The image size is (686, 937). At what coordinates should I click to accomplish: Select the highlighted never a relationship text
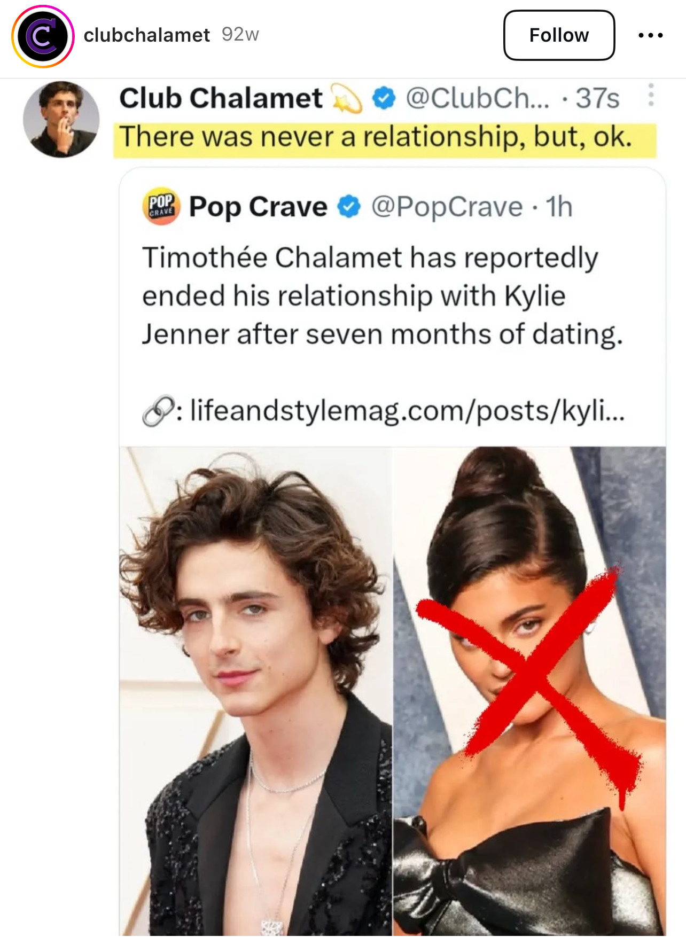pyautogui.click(x=376, y=137)
